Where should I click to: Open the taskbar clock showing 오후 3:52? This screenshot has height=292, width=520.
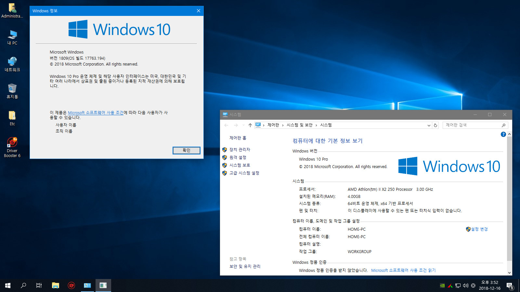tap(490, 286)
